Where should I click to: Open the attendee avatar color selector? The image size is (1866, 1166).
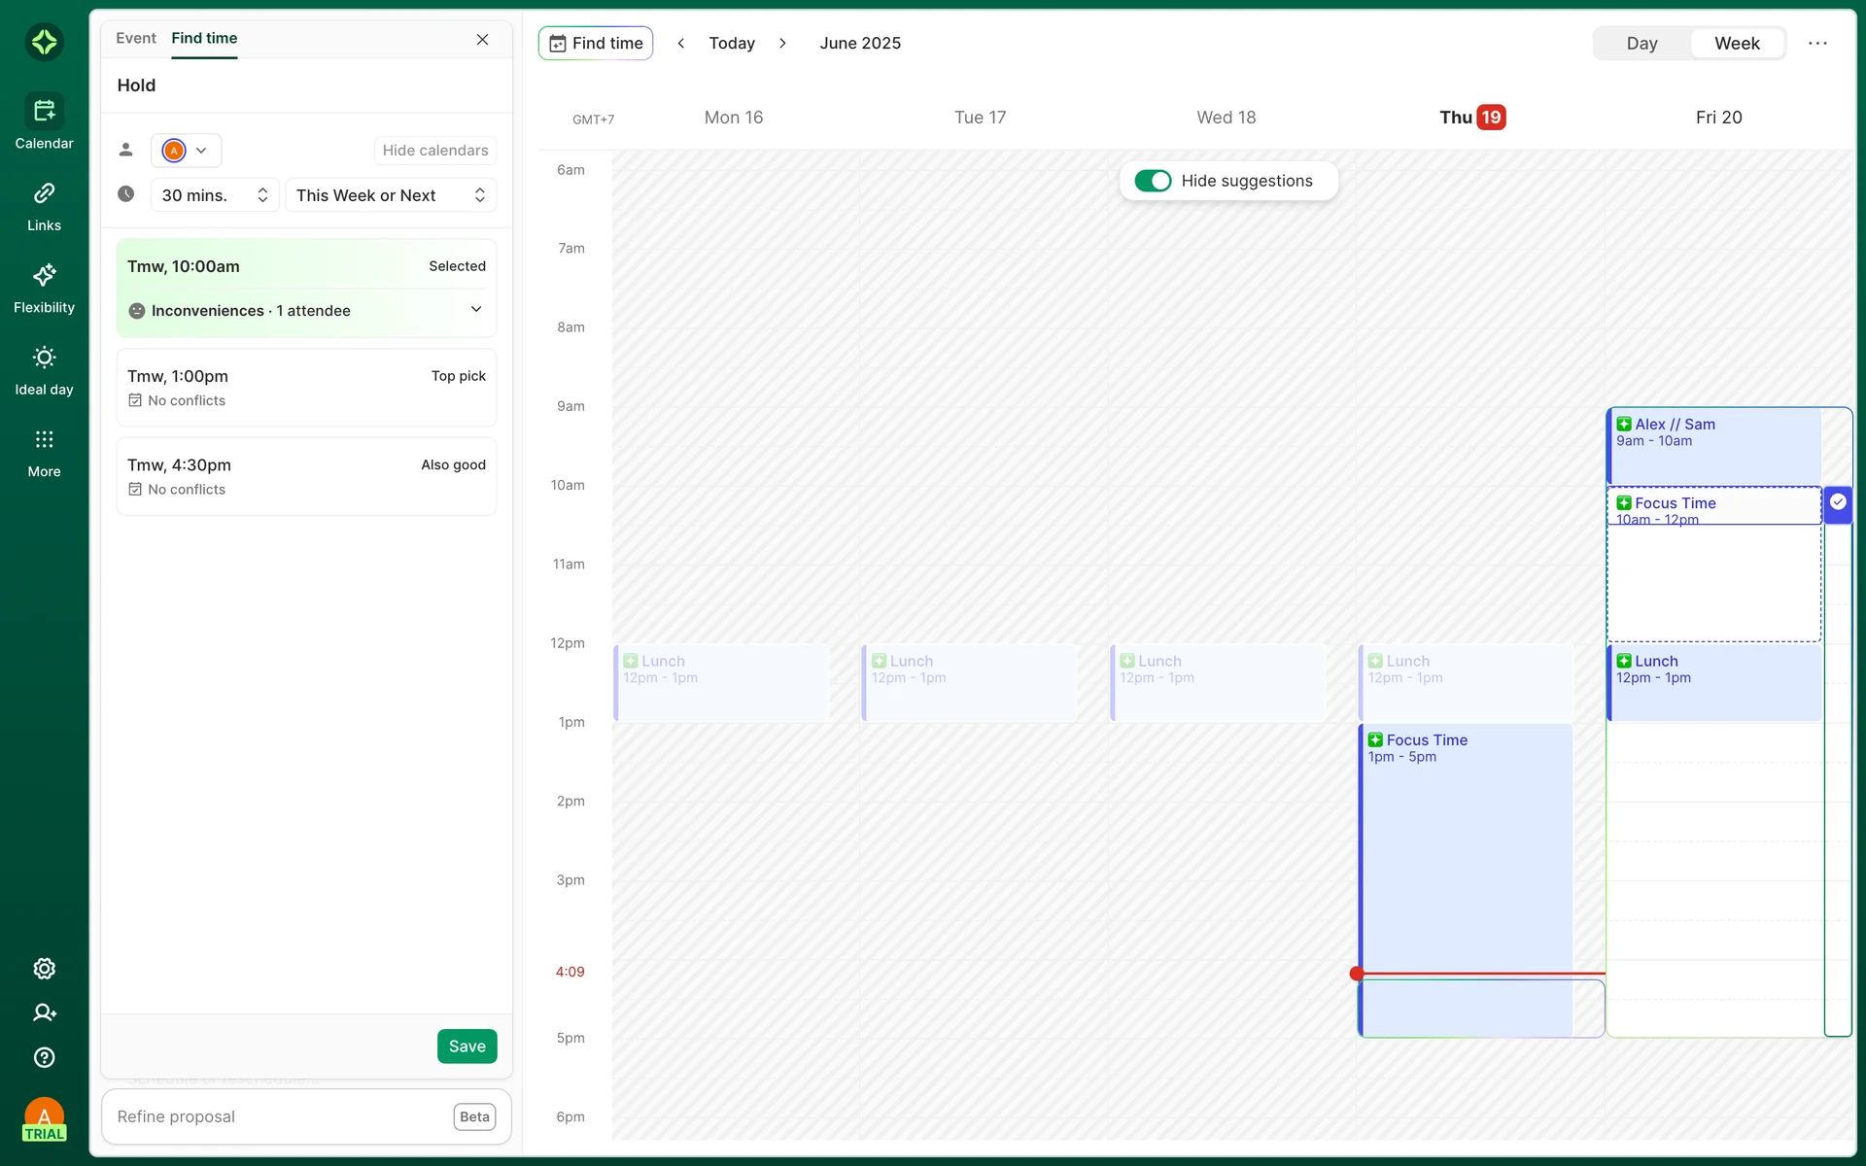pos(186,151)
